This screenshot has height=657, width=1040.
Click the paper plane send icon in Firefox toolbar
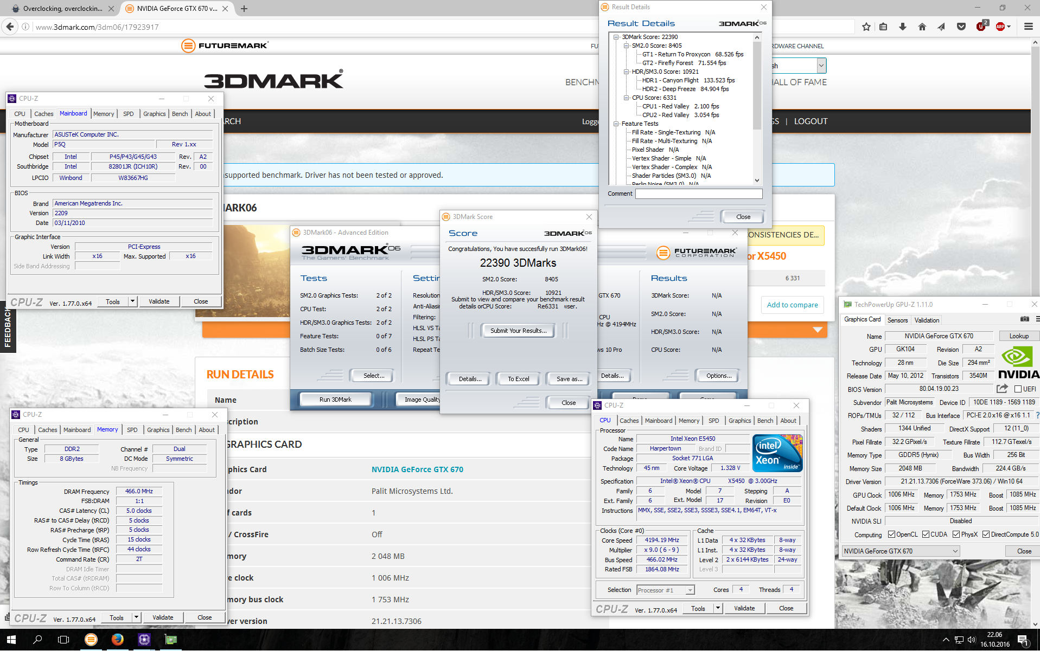click(941, 27)
